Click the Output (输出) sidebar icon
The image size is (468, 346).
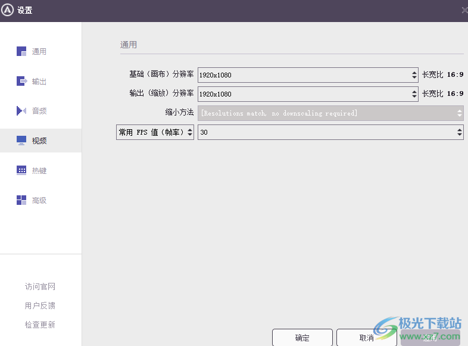click(x=21, y=81)
